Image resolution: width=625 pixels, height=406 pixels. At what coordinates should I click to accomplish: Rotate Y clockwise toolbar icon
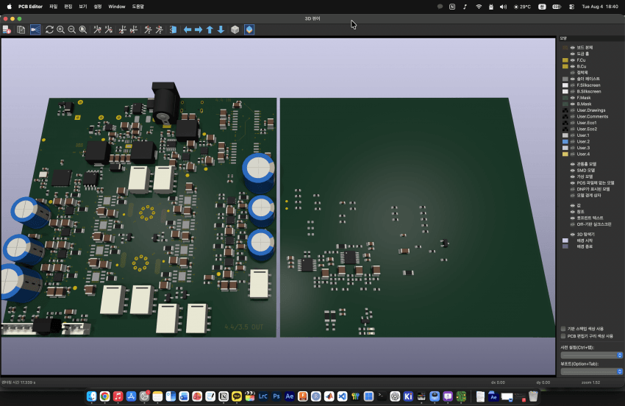[x=122, y=29]
